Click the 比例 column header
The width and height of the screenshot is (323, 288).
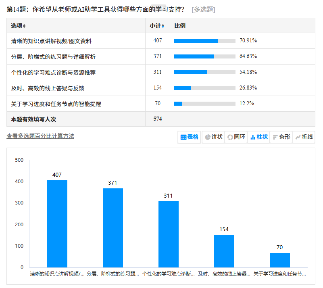click(x=180, y=26)
